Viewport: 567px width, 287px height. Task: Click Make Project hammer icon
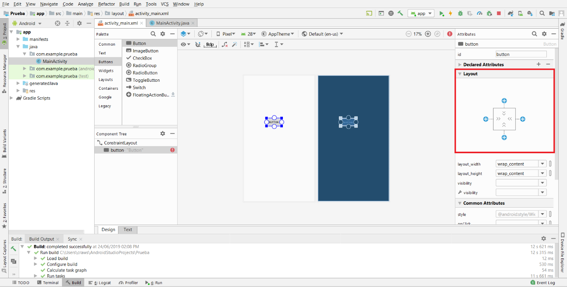tap(400, 13)
